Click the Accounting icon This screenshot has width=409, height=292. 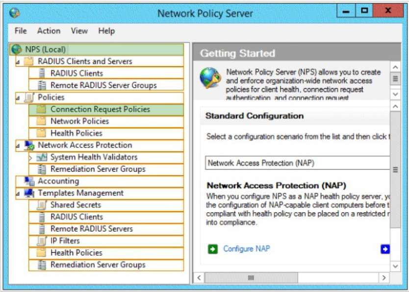click(x=29, y=181)
